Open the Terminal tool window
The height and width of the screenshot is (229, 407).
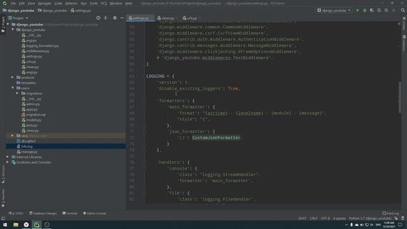click(69, 213)
